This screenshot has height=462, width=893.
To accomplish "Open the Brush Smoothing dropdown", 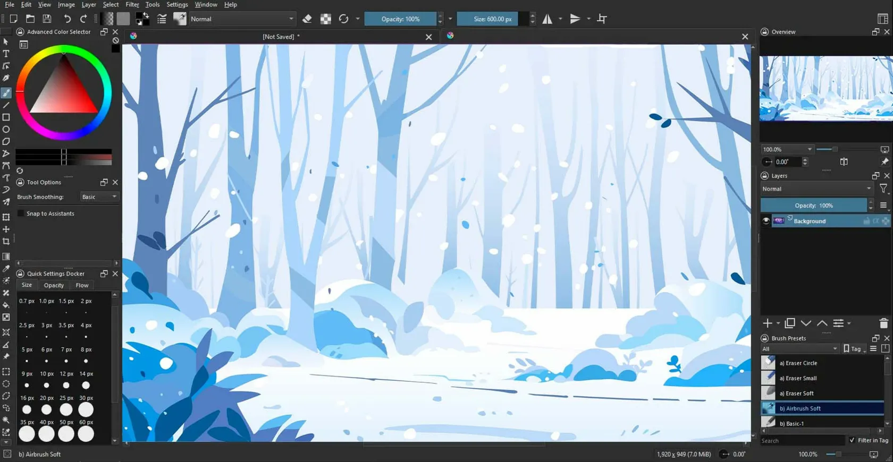I will click(99, 197).
